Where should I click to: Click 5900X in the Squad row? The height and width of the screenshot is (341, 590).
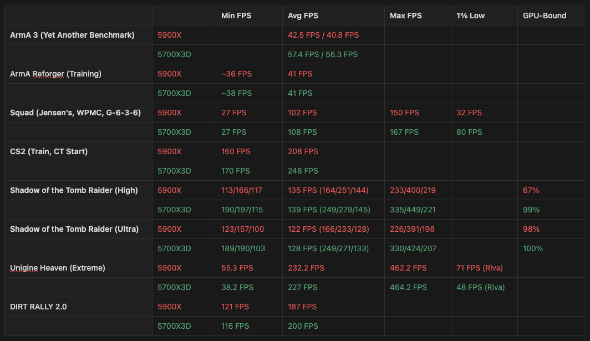(169, 113)
